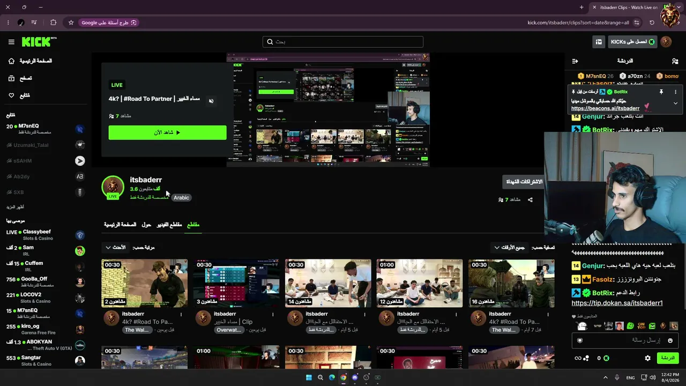Bookmark this page with the star icon
This screenshot has width=686, height=386.
coord(71,23)
